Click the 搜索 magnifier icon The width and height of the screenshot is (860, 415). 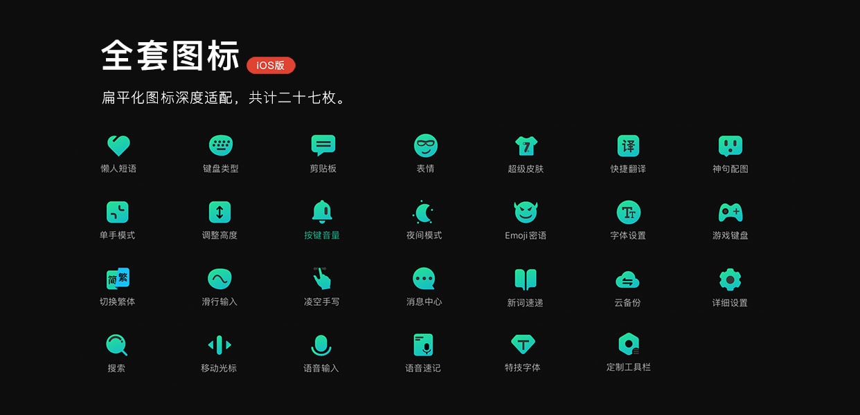(116, 344)
